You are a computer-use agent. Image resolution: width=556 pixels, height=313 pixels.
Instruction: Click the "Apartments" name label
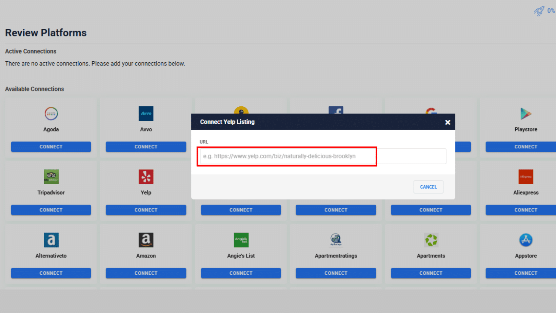[431, 256]
